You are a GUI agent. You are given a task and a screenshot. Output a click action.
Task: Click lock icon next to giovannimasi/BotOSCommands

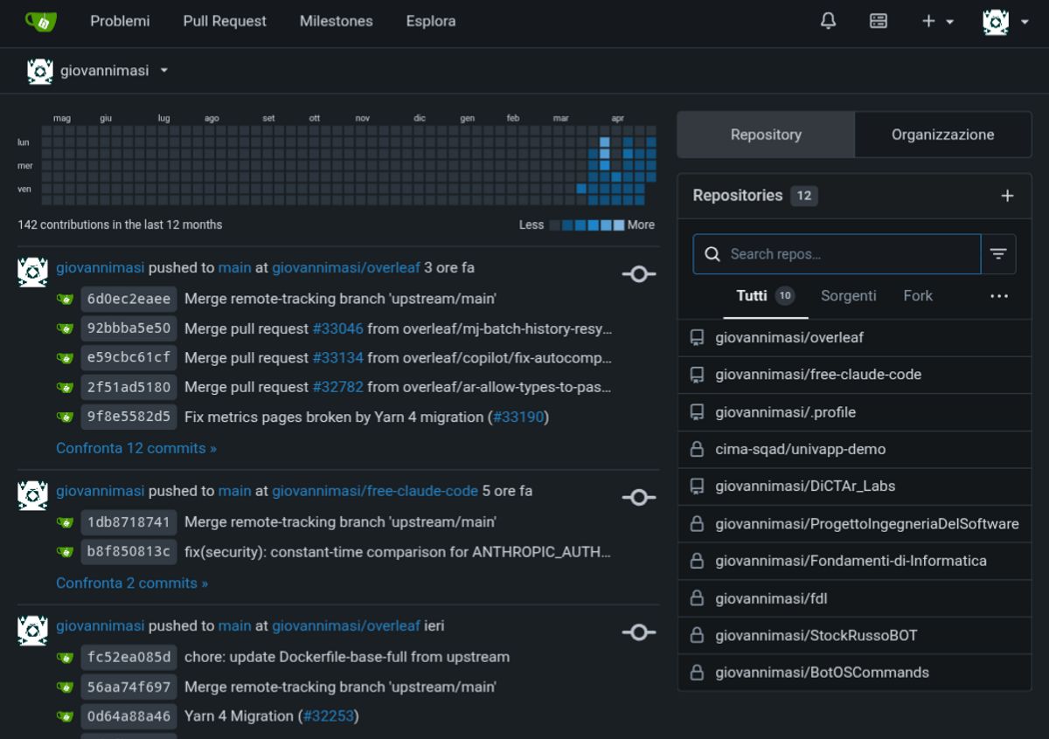(x=697, y=673)
